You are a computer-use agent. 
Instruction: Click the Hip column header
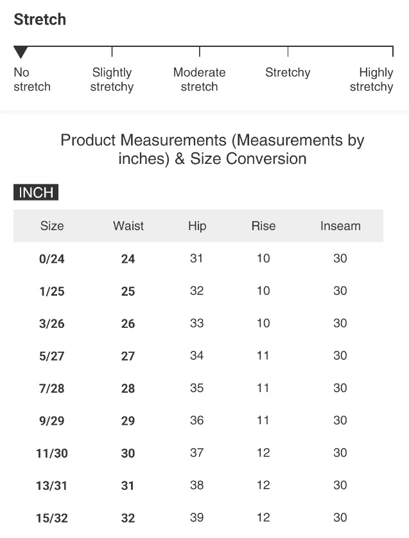click(x=197, y=226)
